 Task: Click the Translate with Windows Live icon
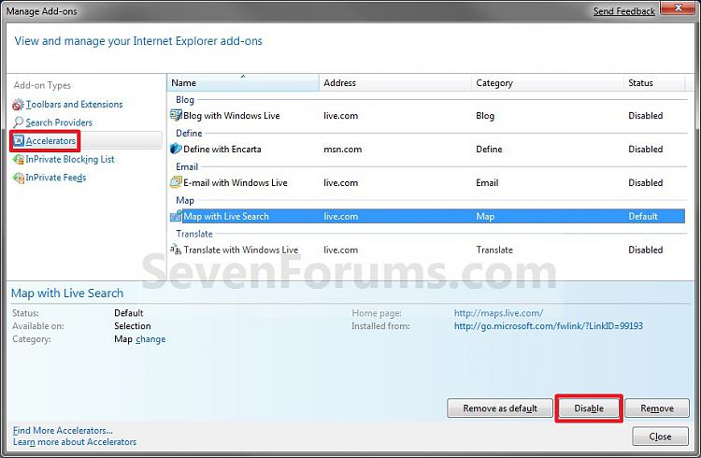(176, 250)
